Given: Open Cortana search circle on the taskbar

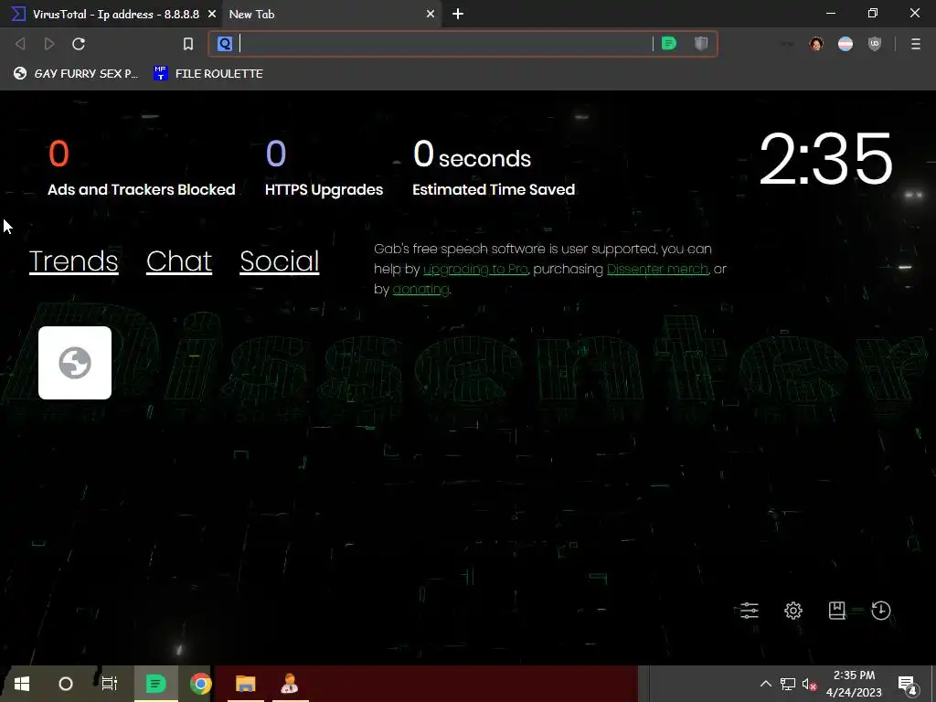Looking at the screenshot, I should coord(66,684).
